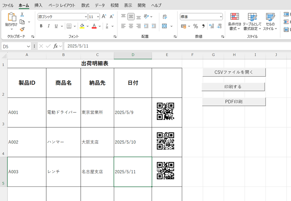
Task: Open number (数値) dialog launcher
Action: click(223, 36)
